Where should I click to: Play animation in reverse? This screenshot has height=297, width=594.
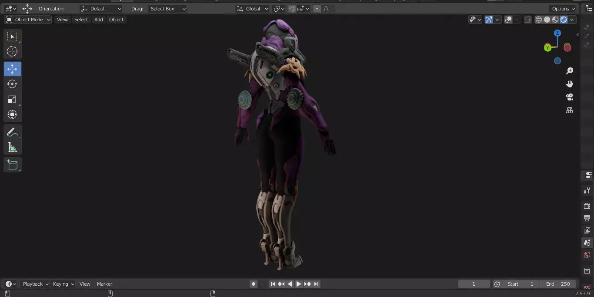[290, 284]
